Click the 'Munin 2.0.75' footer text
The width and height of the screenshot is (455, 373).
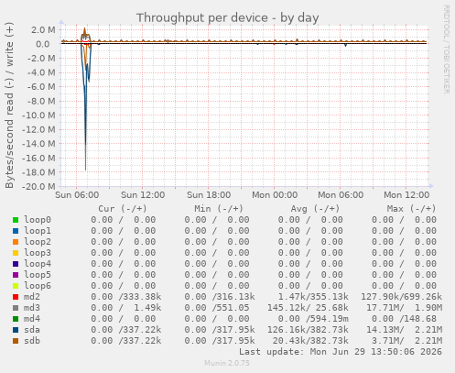coord(227,363)
